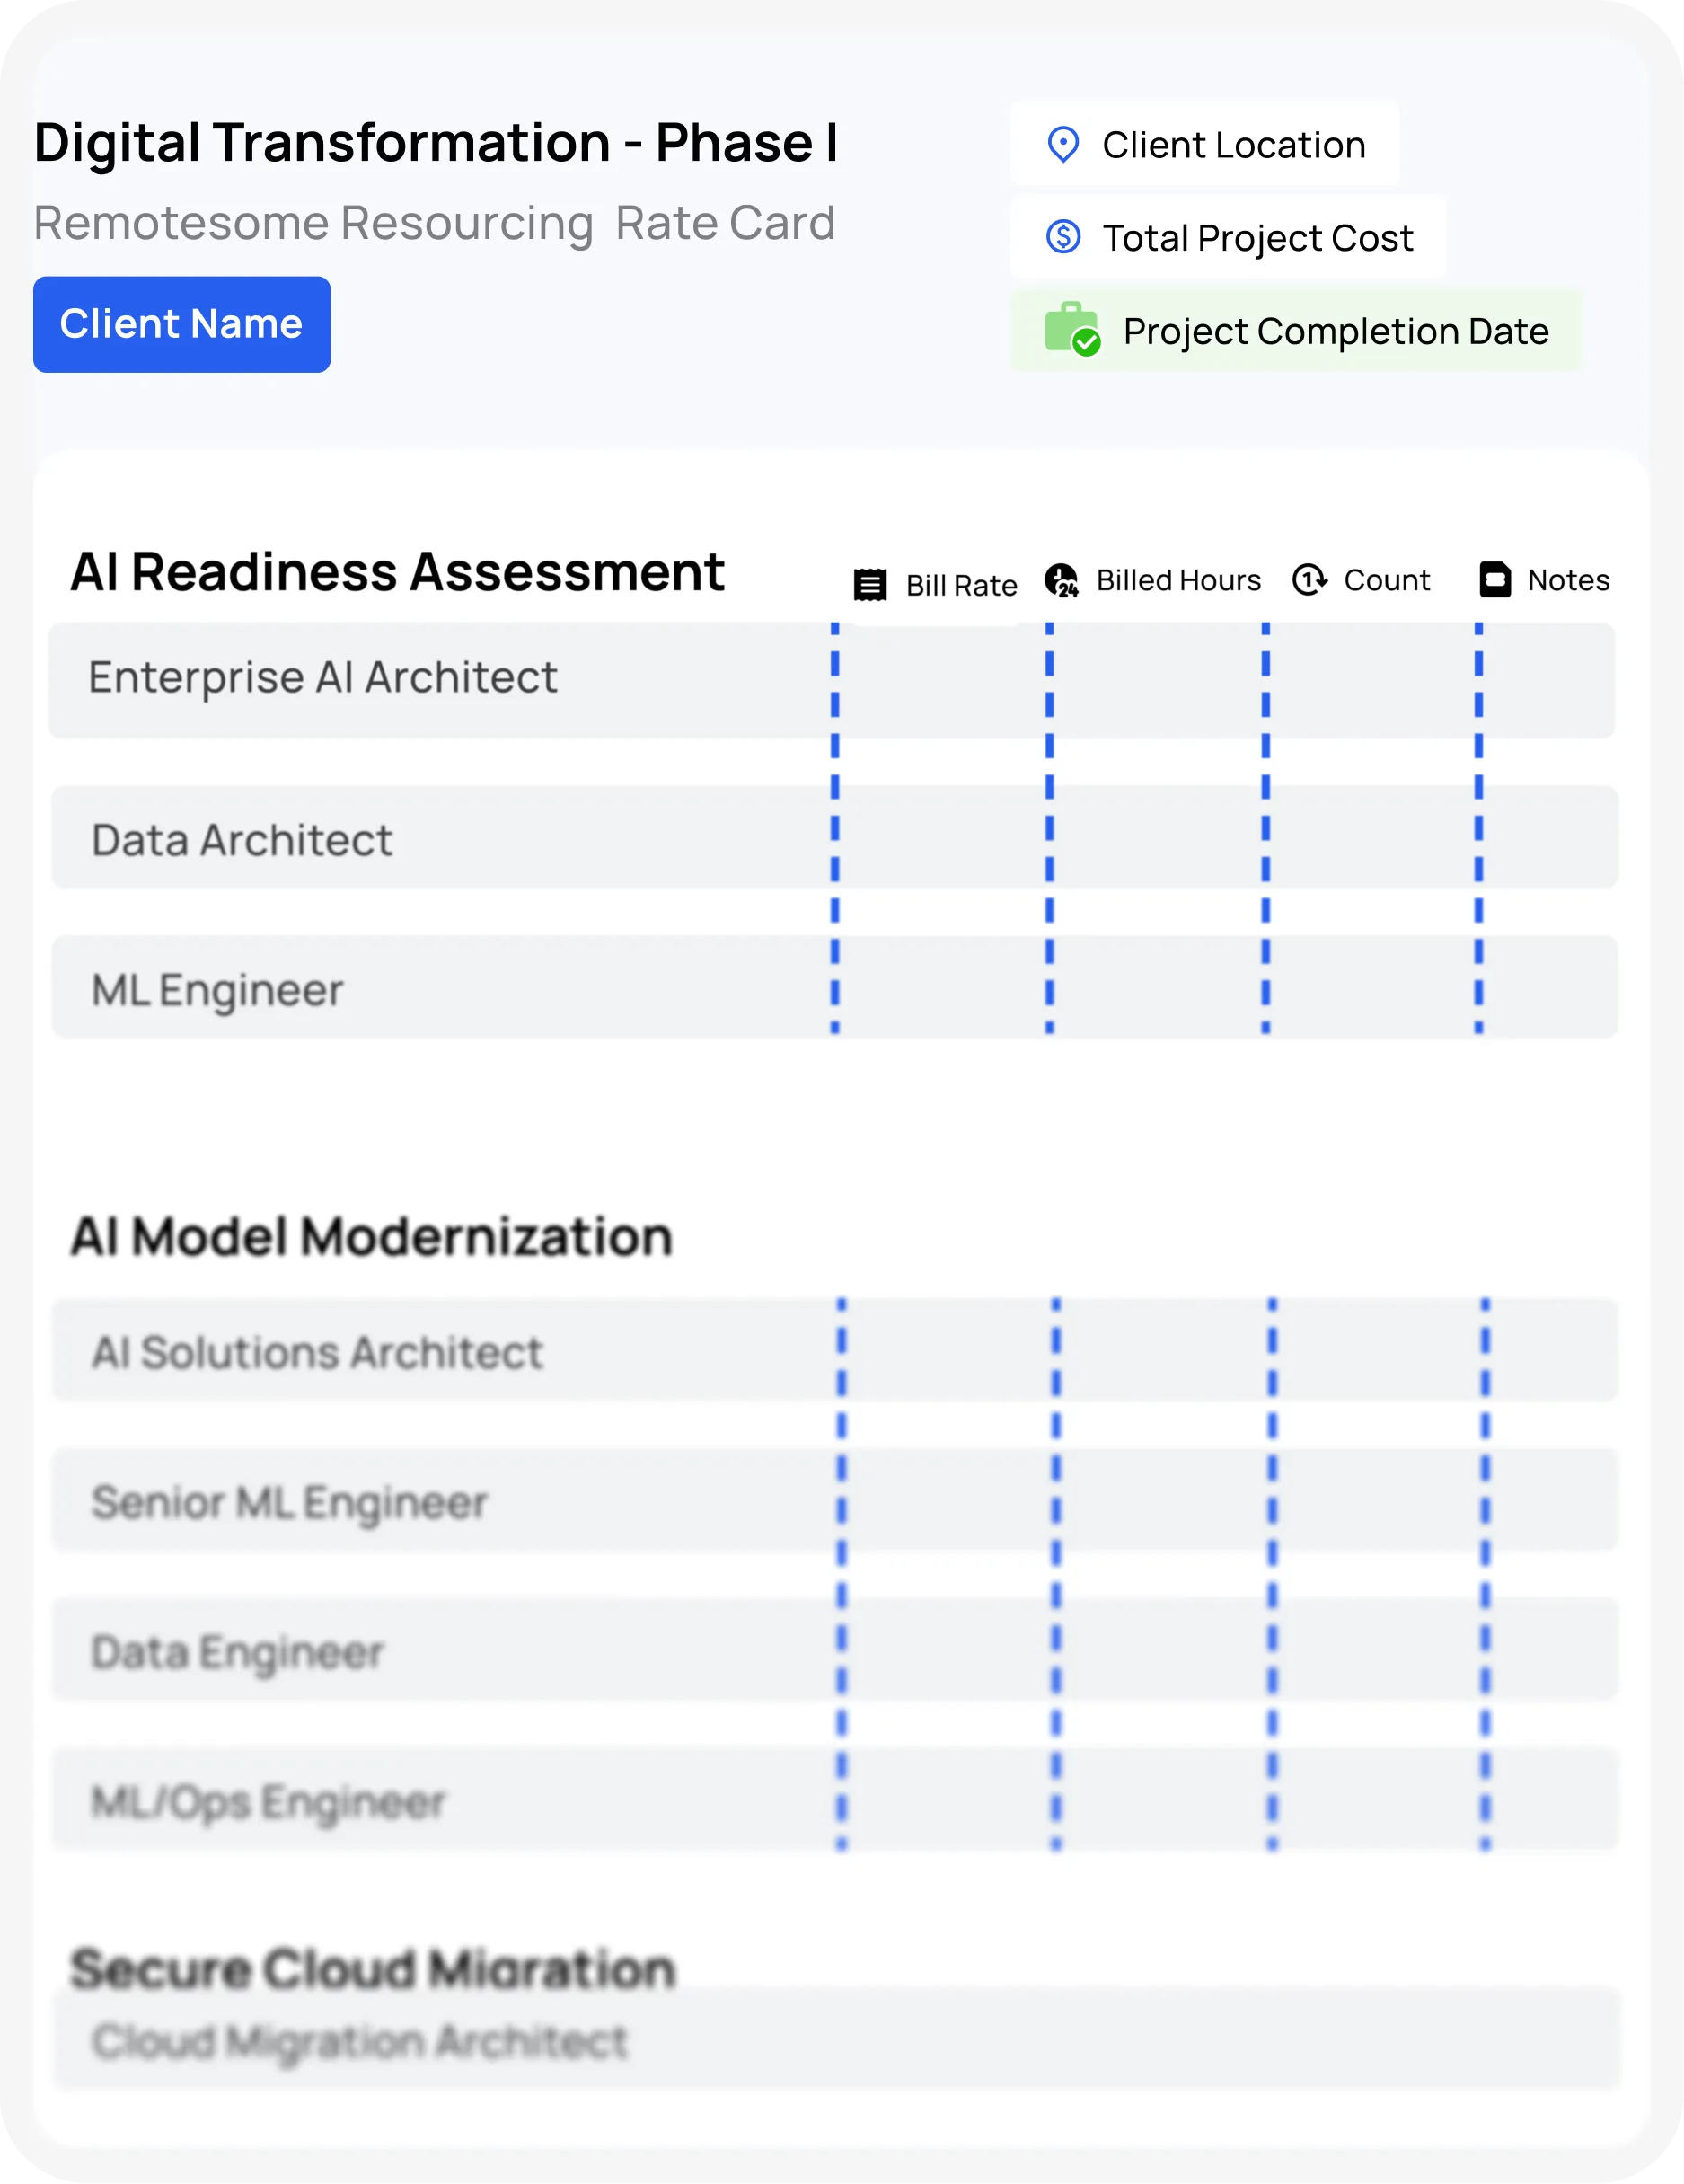1684x2184 pixels.
Task: Select the AI Solutions Architect row
Action: (834, 1351)
